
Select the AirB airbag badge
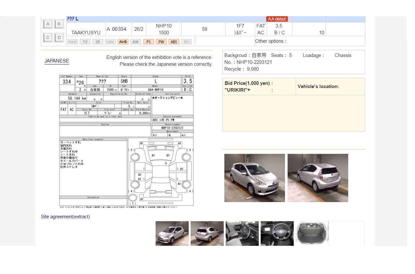[x=123, y=42]
